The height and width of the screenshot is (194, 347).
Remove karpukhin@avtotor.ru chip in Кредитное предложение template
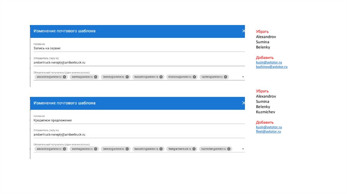(x=161, y=149)
